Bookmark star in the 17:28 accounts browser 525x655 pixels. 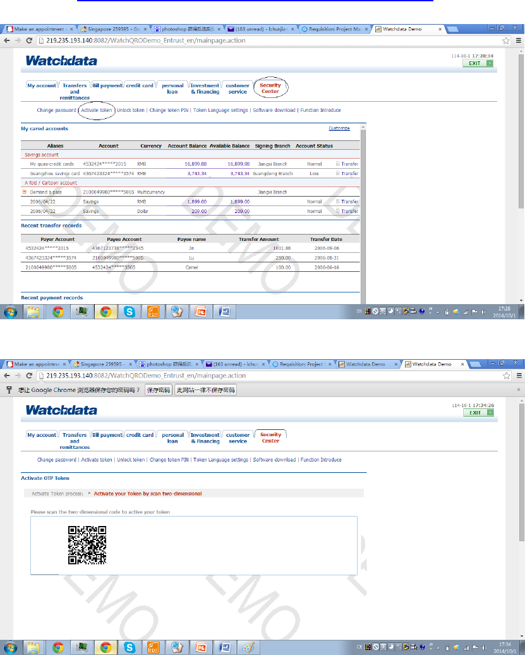click(506, 40)
